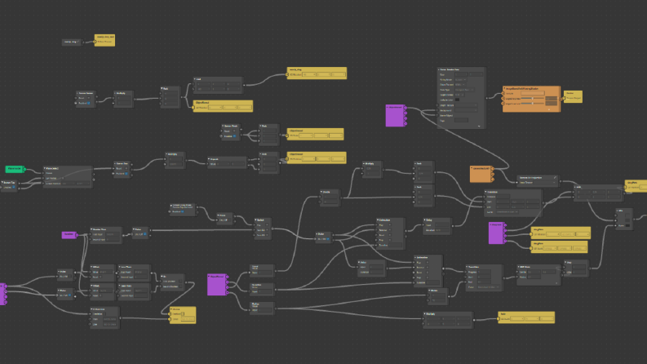Click the bottom output port of the small orange node
Screen dimensions: 647x364
click(x=493, y=180)
